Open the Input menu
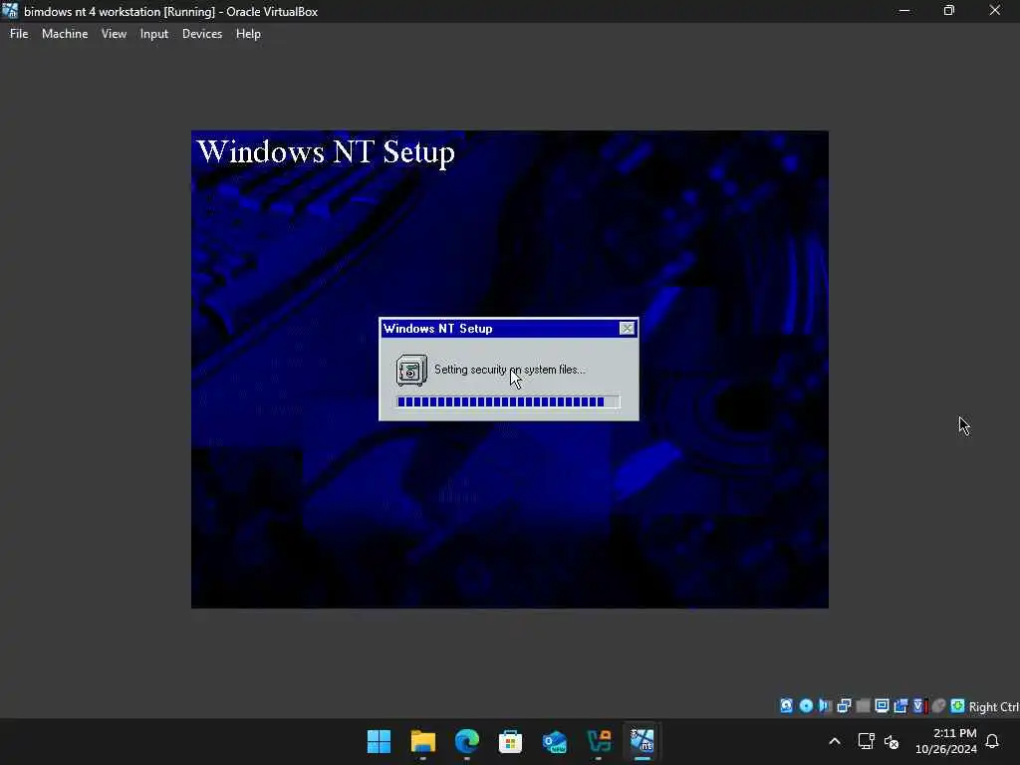The width and height of the screenshot is (1020, 765). pos(154,34)
